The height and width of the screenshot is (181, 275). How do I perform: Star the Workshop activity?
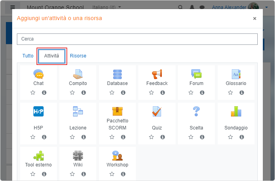click(112, 174)
